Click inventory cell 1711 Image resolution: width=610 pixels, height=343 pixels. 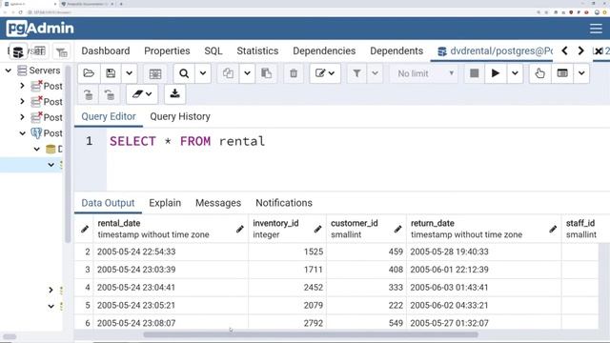(287, 270)
